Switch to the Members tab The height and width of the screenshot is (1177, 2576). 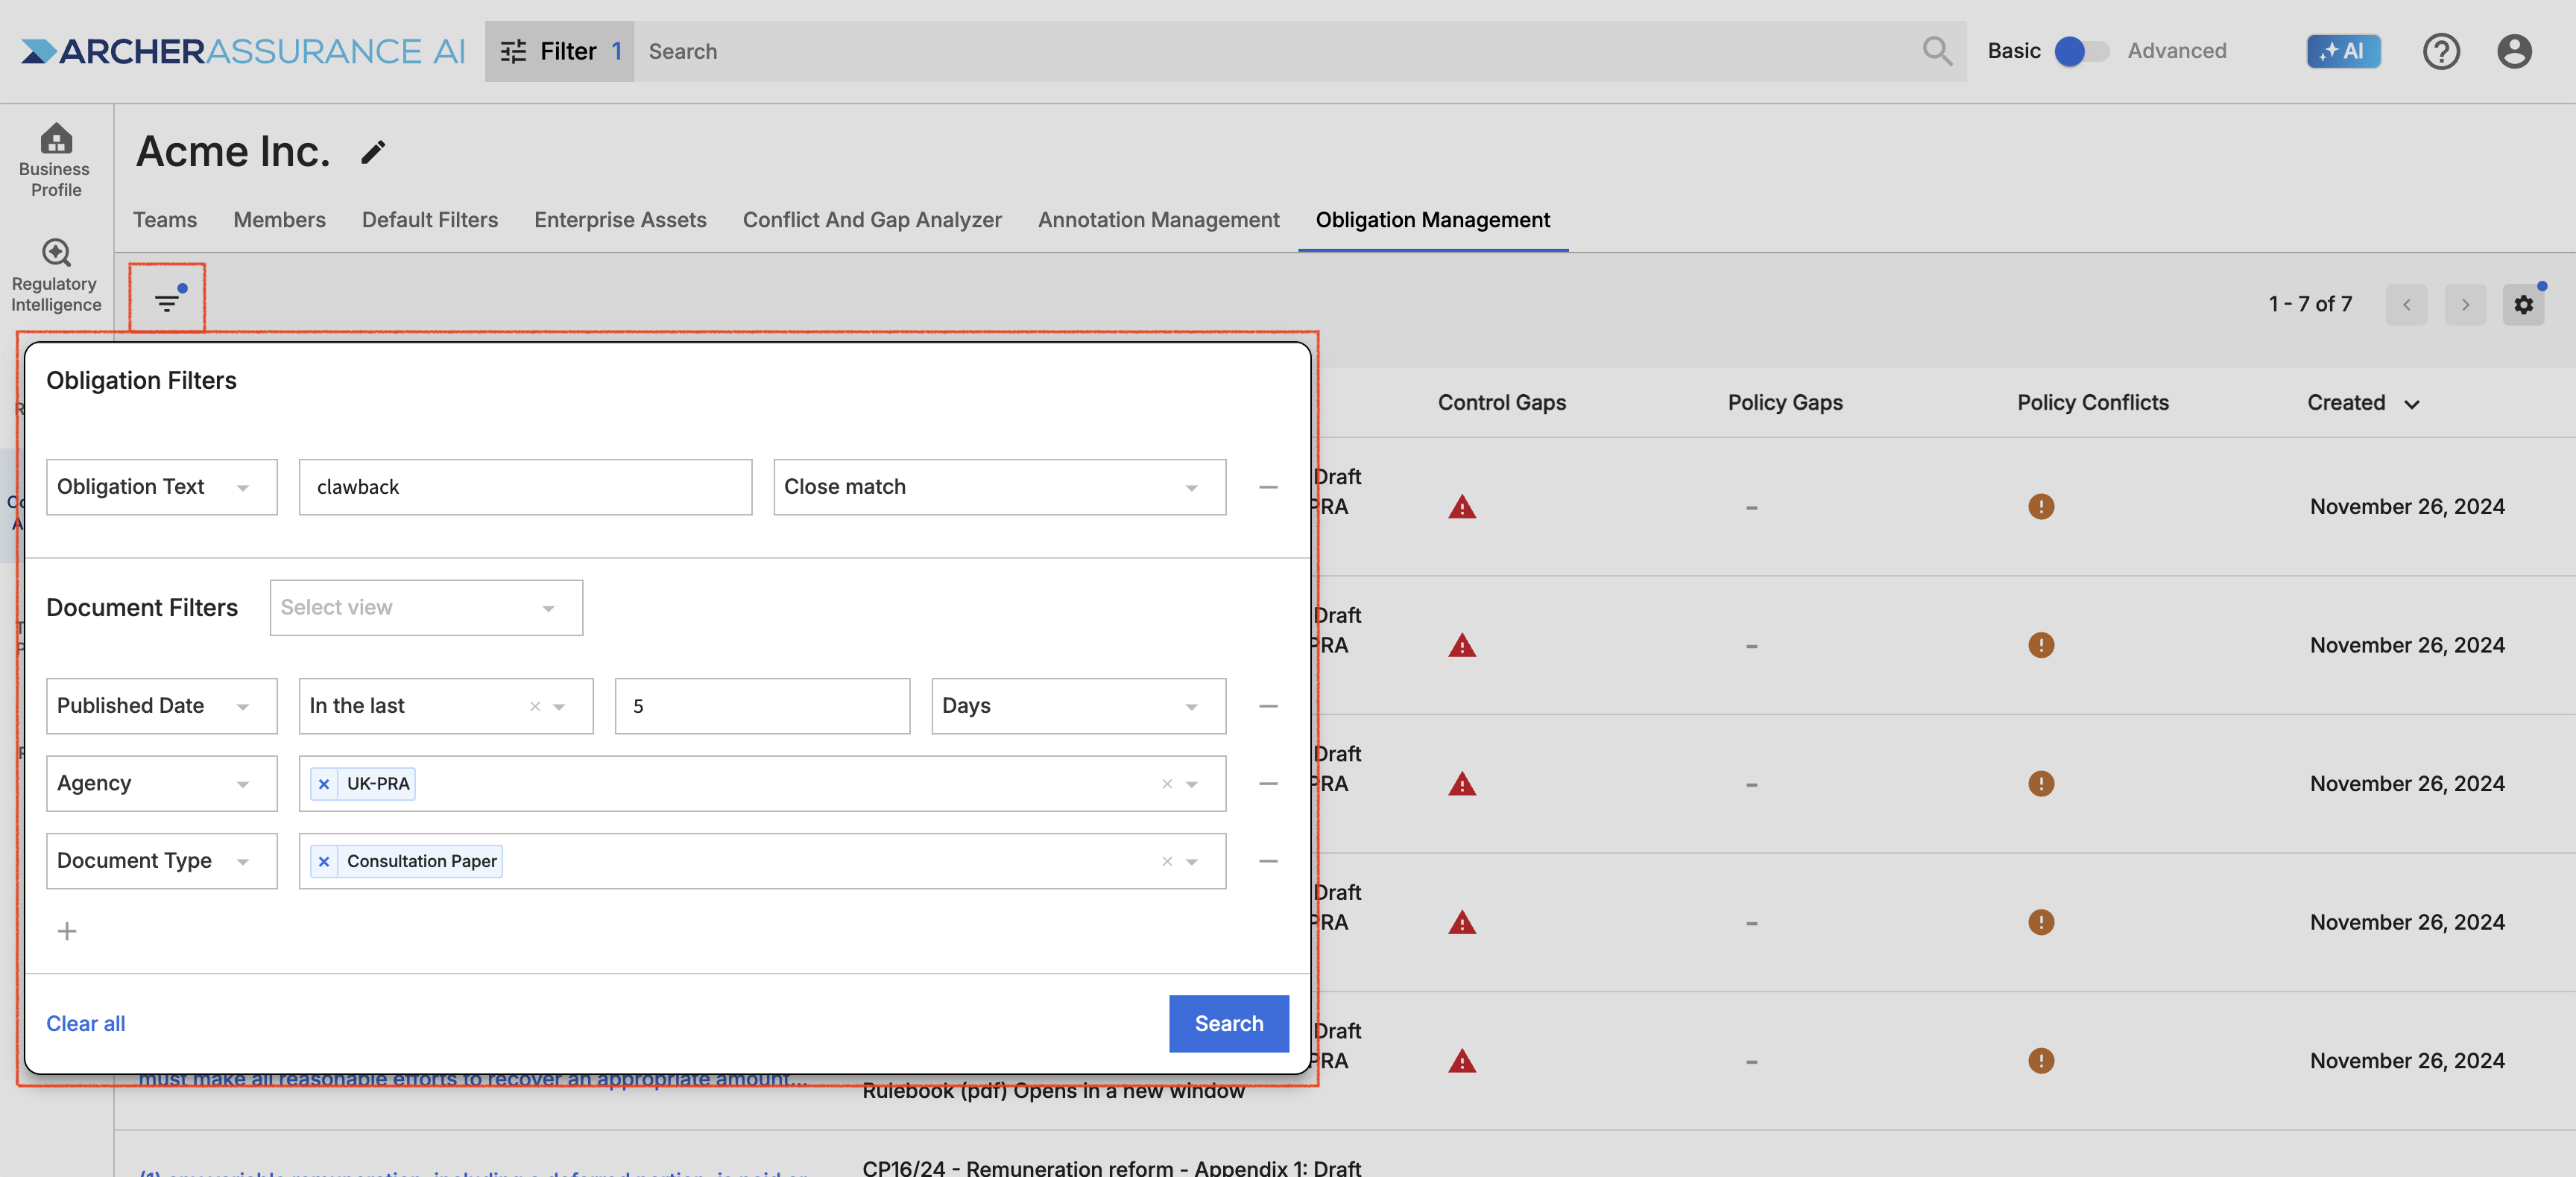279,220
